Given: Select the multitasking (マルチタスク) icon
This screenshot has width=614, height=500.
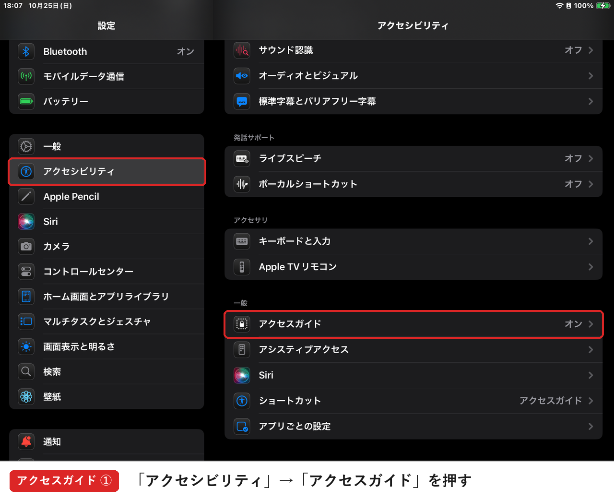Looking at the screenshot, I should 26,321.
